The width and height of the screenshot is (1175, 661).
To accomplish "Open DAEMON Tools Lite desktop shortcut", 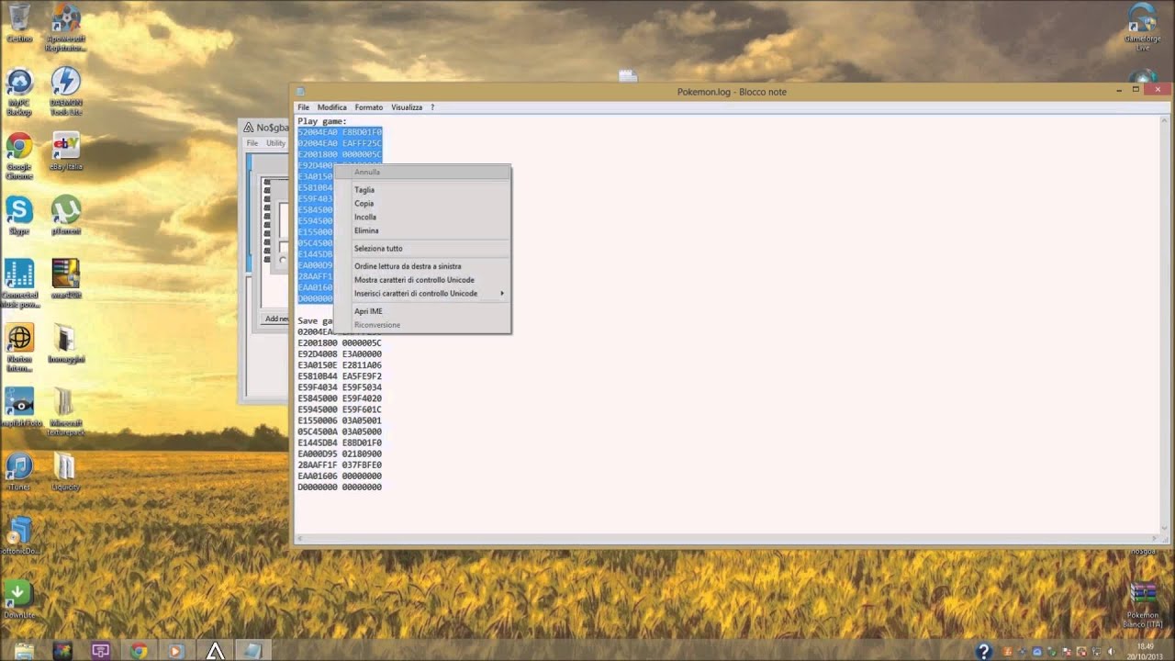I will pos(65,92).
